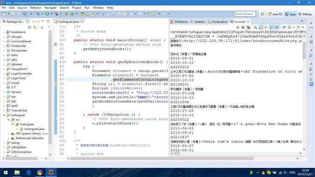This screenshot has height=177, width=315.
Task: Click the Run External Tools icon
Action: coord(56,14)
